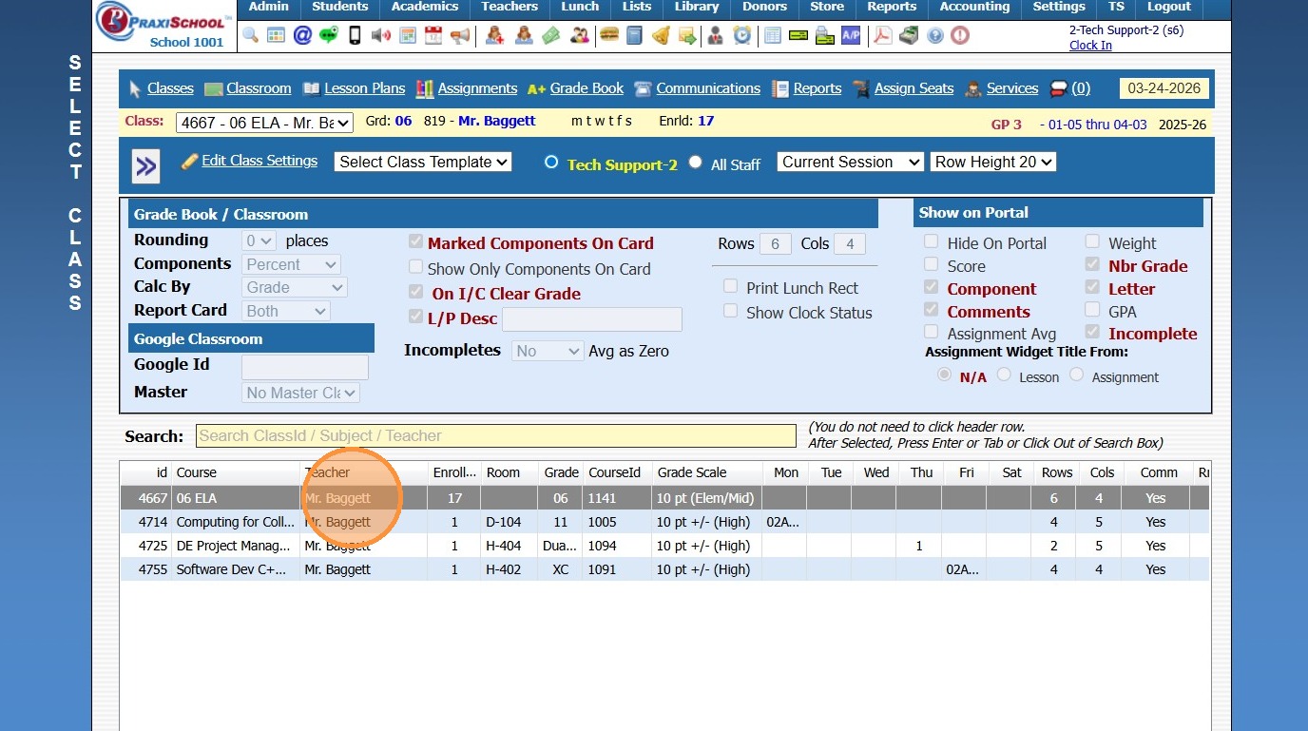Open the Accounting menu
1308x731 pixels.
point(974,8)
